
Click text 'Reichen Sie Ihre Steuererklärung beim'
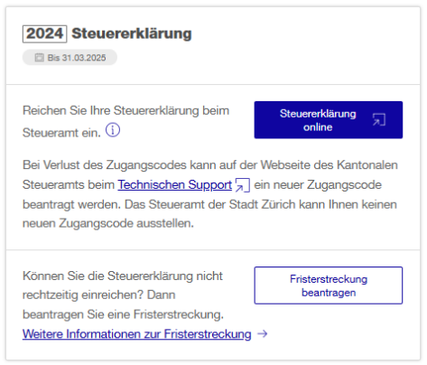125,110
